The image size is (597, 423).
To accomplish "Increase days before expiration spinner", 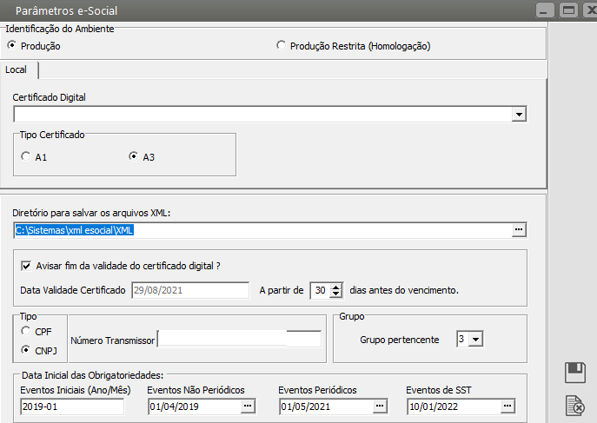I will point(337,286).
